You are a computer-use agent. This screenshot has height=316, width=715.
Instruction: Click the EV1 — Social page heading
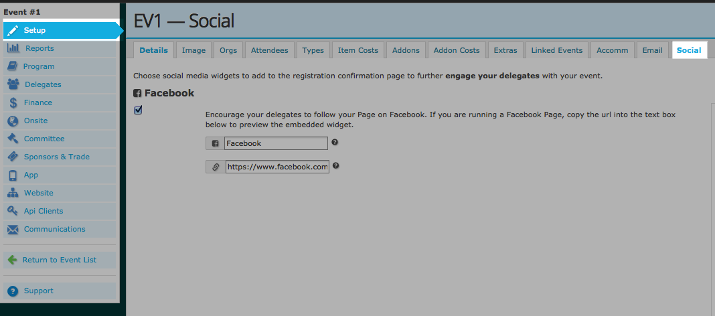tap(183, 21)
